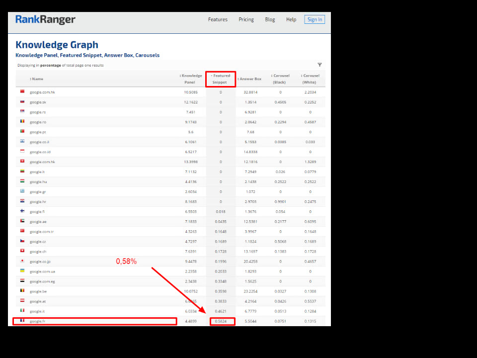Click the flag icon beside google.lt
This screenshot has width=477, height=358.
tap(22, 172)
